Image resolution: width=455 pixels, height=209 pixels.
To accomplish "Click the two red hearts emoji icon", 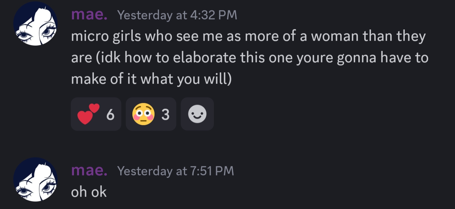I will [88, 114].
